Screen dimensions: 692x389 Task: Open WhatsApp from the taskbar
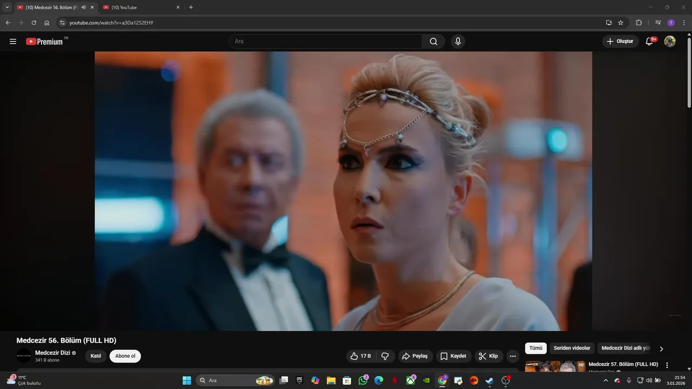363,380
